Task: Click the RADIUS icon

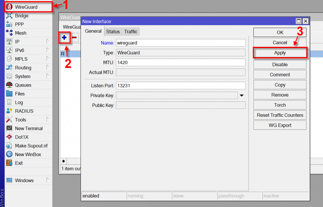Action: [x=9, y=111]
